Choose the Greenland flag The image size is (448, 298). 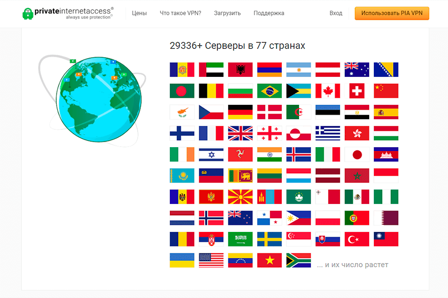tap(299, 133)
